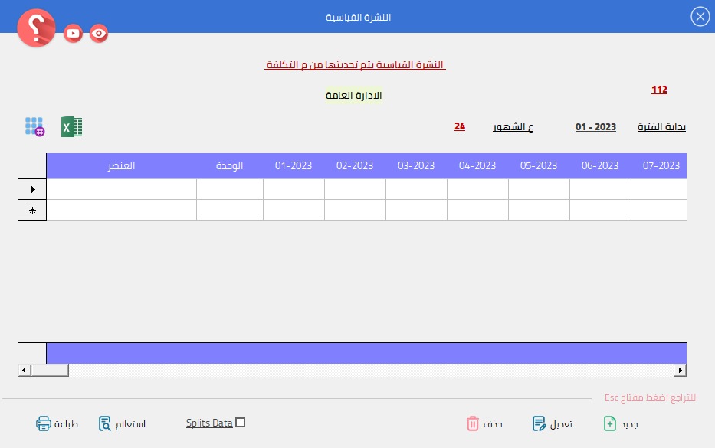Click the number of months value 24
Screen dimensions: 715x448
(460, 126)
